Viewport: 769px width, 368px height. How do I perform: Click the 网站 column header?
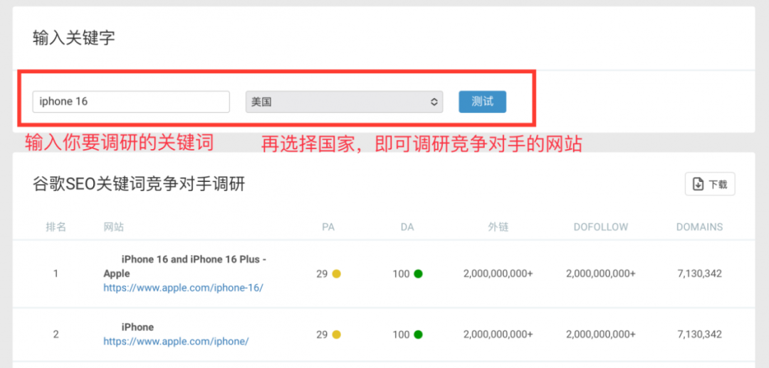[x=114, y=227]
